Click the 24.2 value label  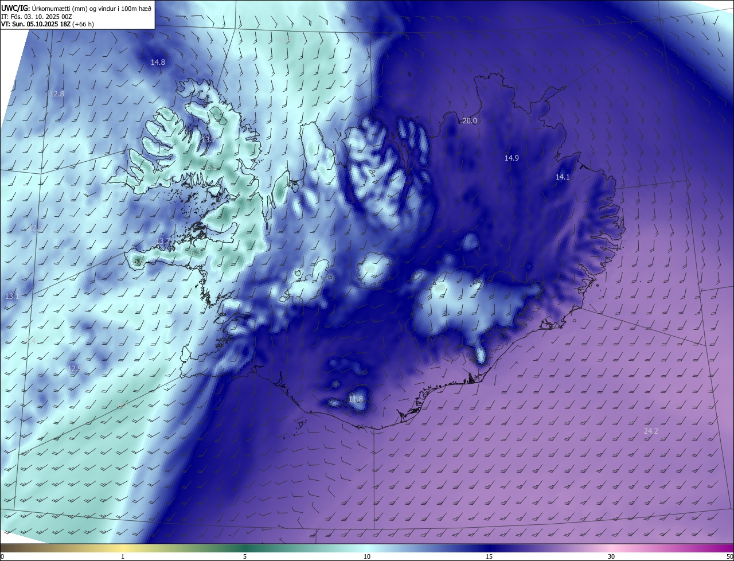(x=651, y=431)
